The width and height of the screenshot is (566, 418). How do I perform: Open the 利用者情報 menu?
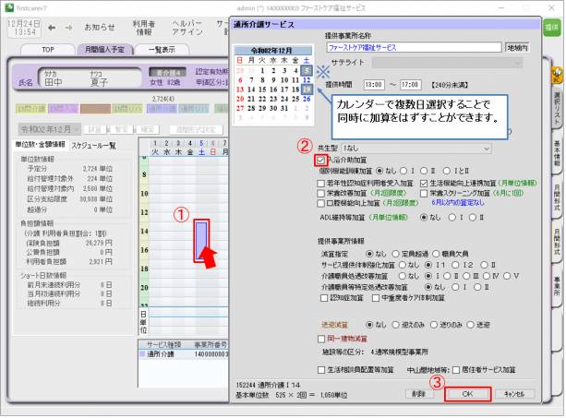(144, 28)
